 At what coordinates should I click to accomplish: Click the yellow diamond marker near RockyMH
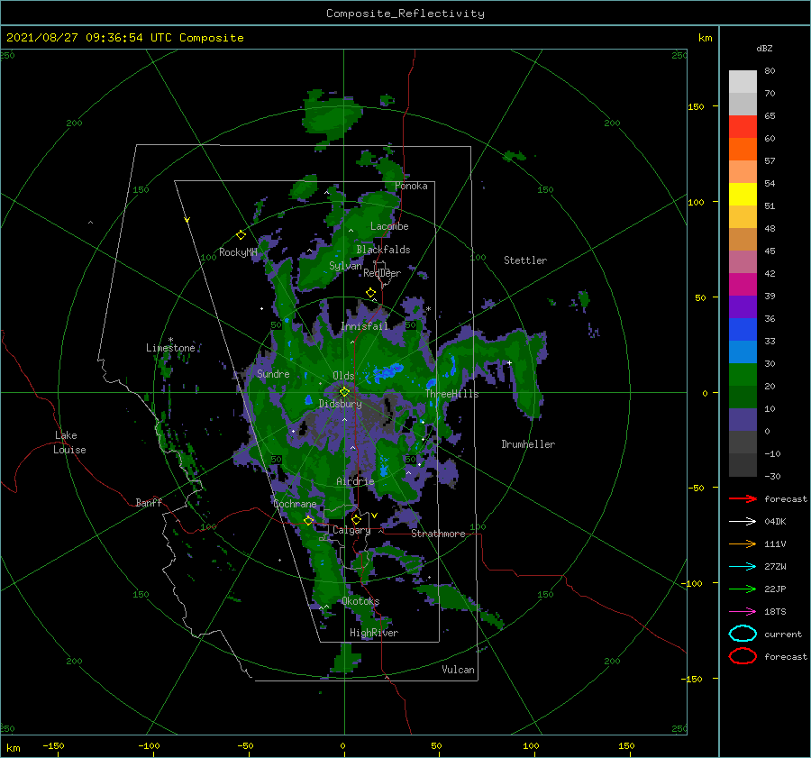click(x=241, y=235)
